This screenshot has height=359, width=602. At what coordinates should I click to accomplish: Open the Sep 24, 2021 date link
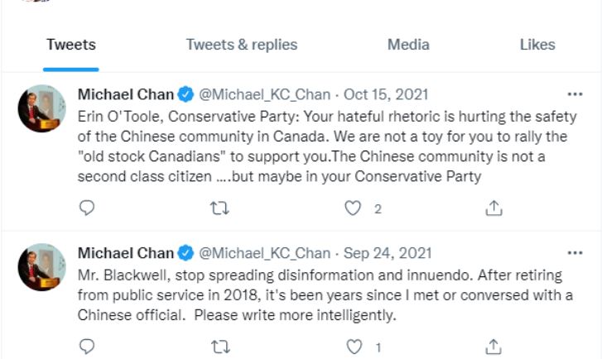[388, 253]
